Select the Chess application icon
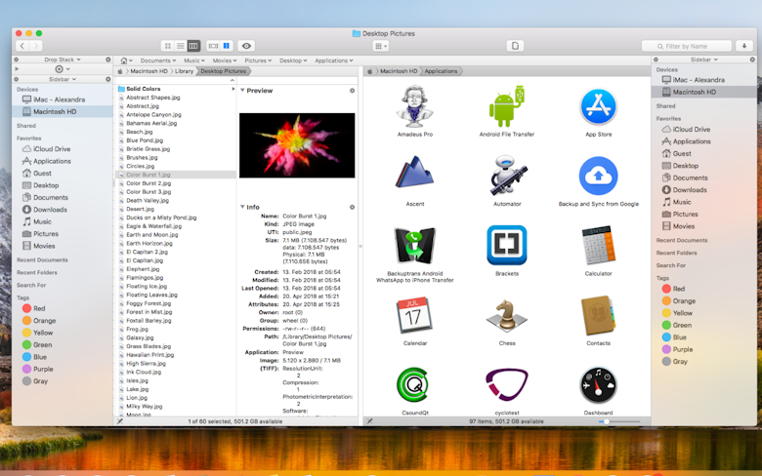The image size is (762, 476). pyautogui.click(x=507, y=315)
